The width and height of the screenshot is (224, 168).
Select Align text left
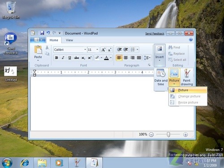tap(119, 58)
